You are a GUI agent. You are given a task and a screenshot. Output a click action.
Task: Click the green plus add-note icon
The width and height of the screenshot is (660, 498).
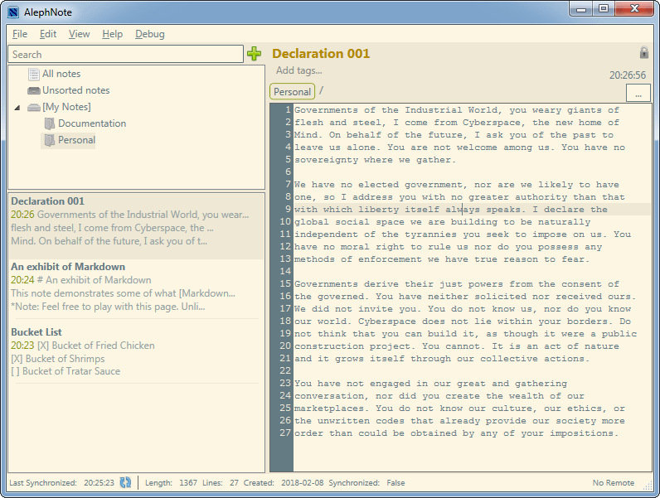pyautogui.click(x=255, y=54)
